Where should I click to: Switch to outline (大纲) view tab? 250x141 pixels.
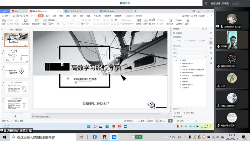(x=11, y=30)
